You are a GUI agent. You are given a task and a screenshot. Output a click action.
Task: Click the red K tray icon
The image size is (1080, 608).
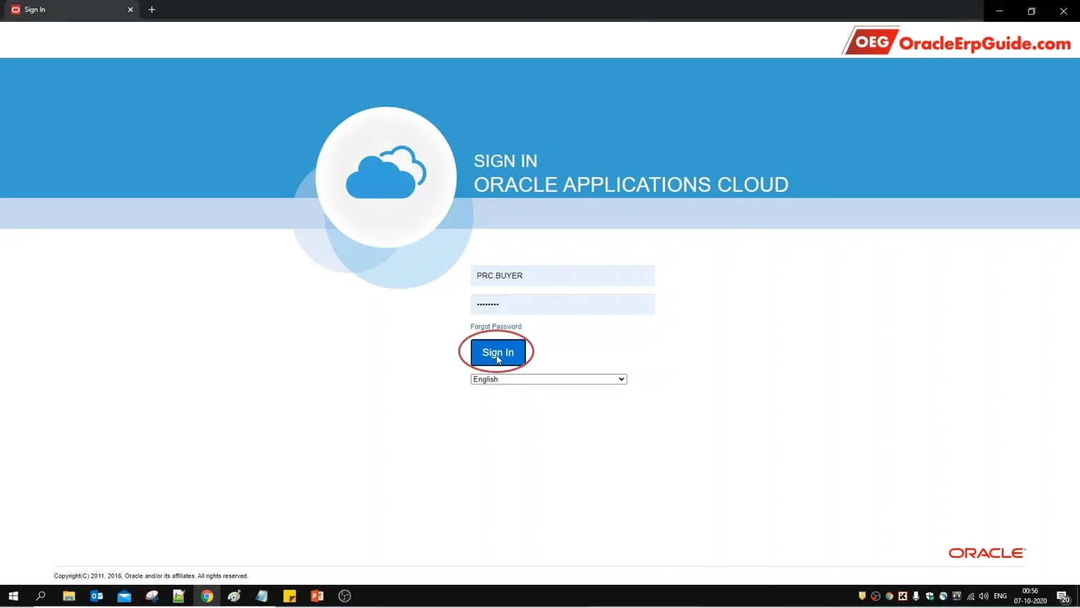pyautogui.click(x=902, y=596)
